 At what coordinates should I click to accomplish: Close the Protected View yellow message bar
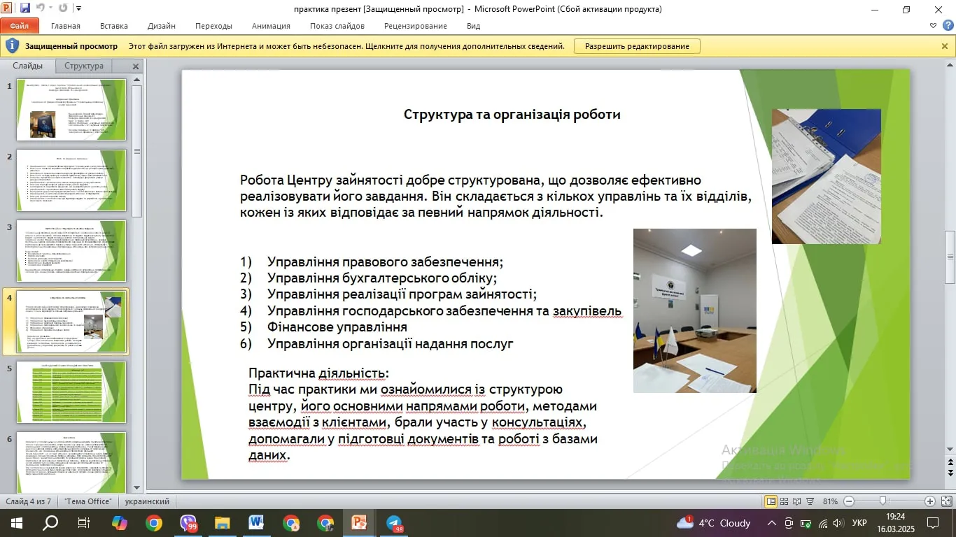pos(945,46)
